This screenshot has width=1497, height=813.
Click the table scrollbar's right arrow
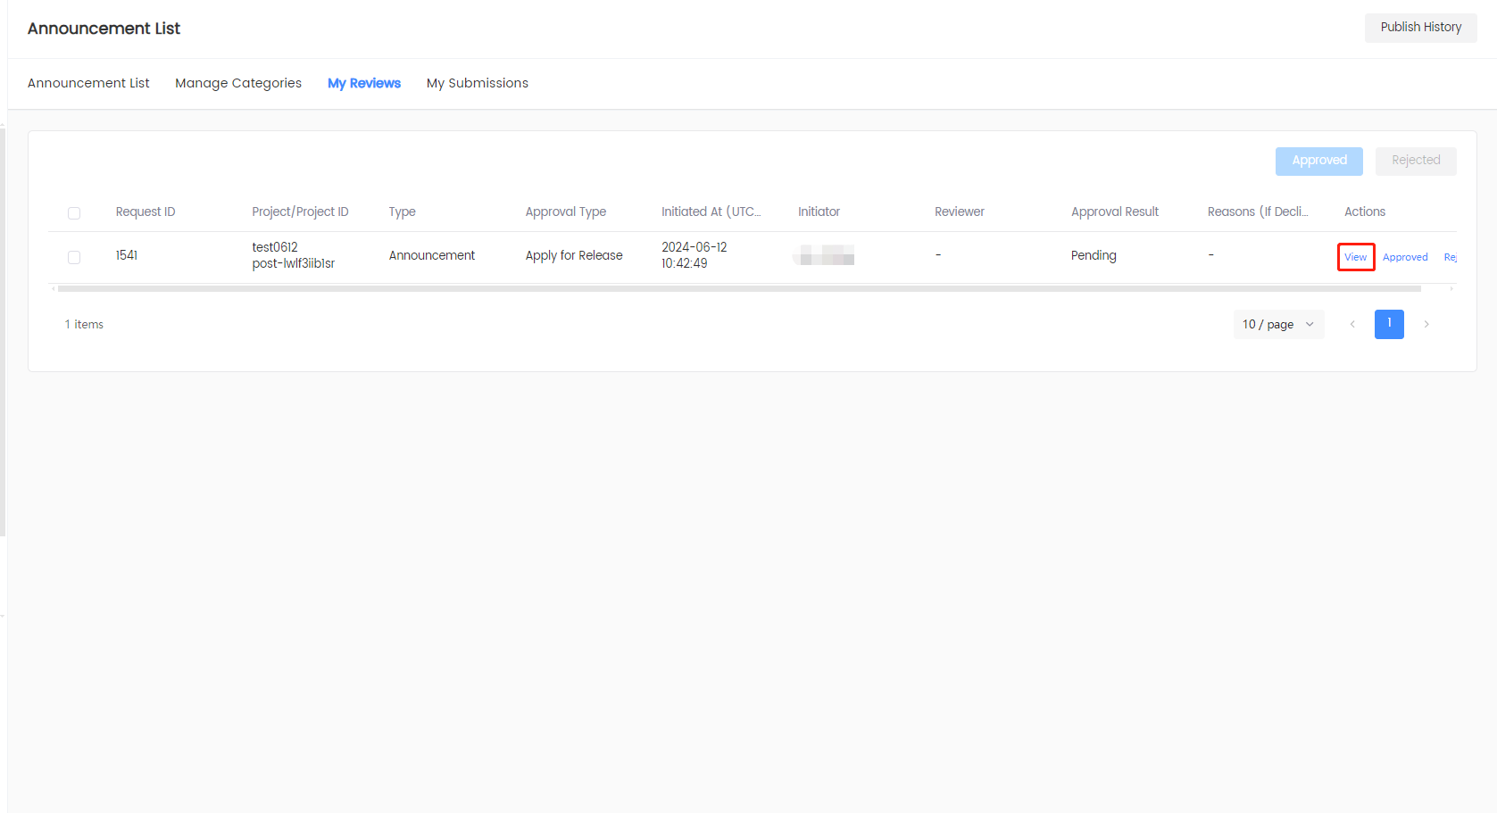(x=1451, y=289)
